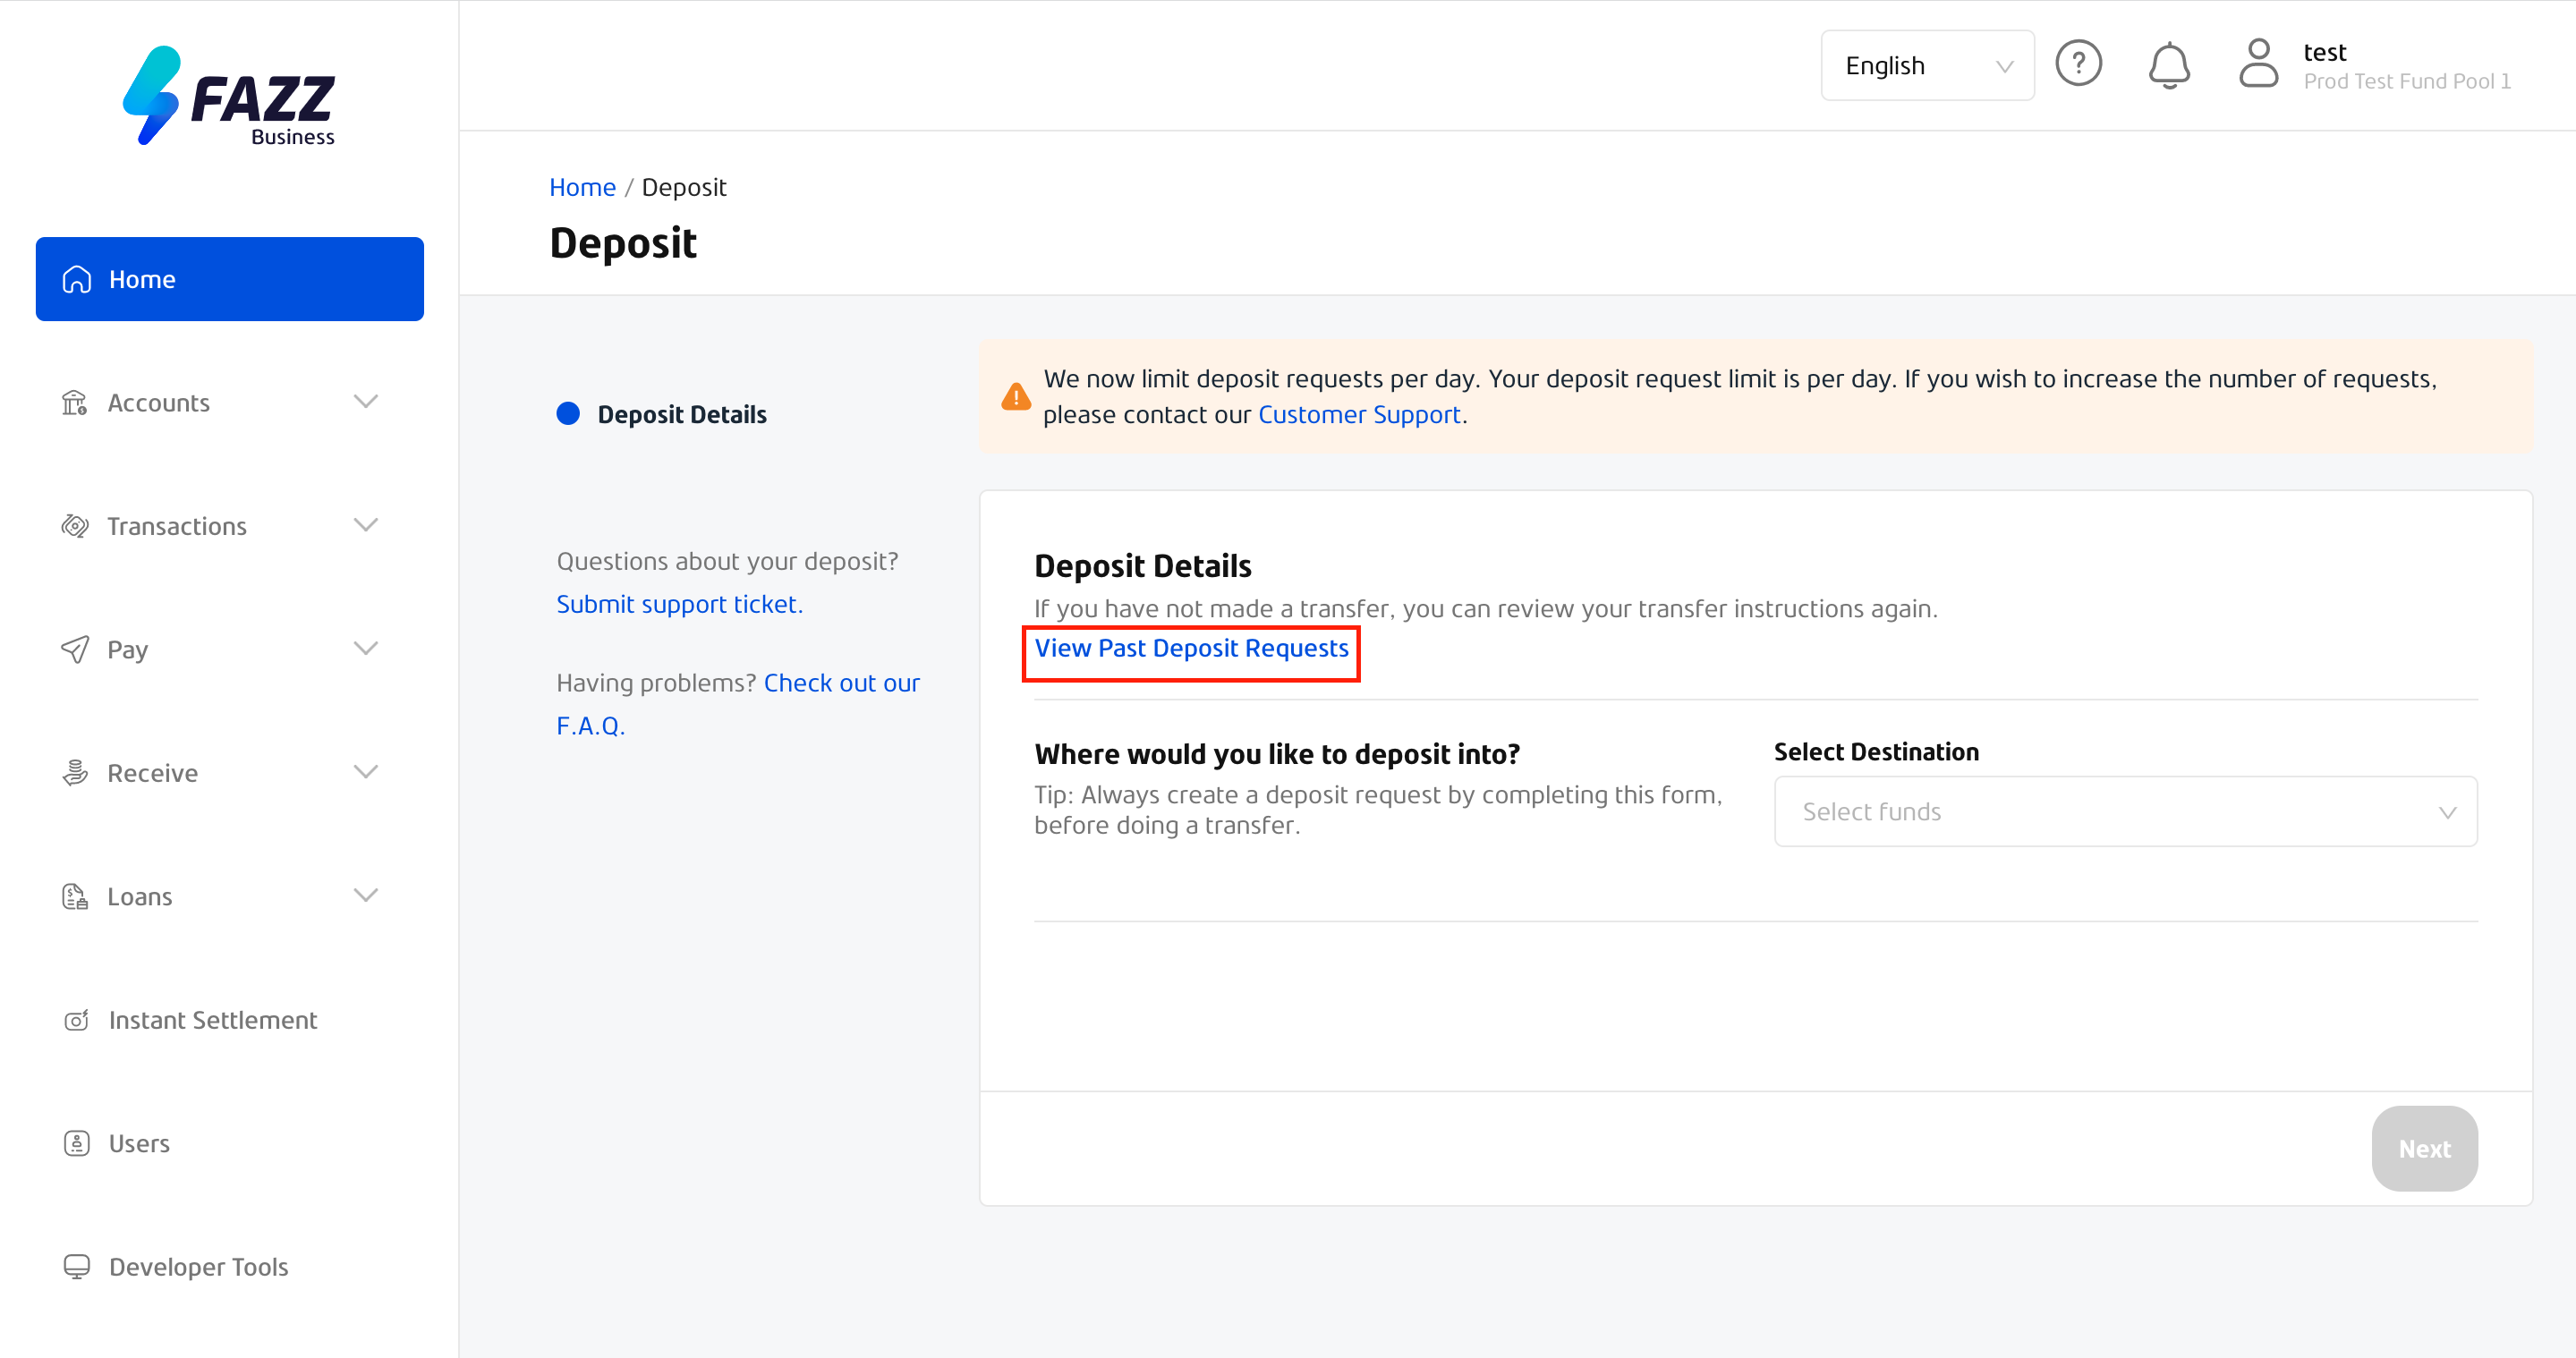
Task: Click Submit support ticket link
Action: [679, 604]
